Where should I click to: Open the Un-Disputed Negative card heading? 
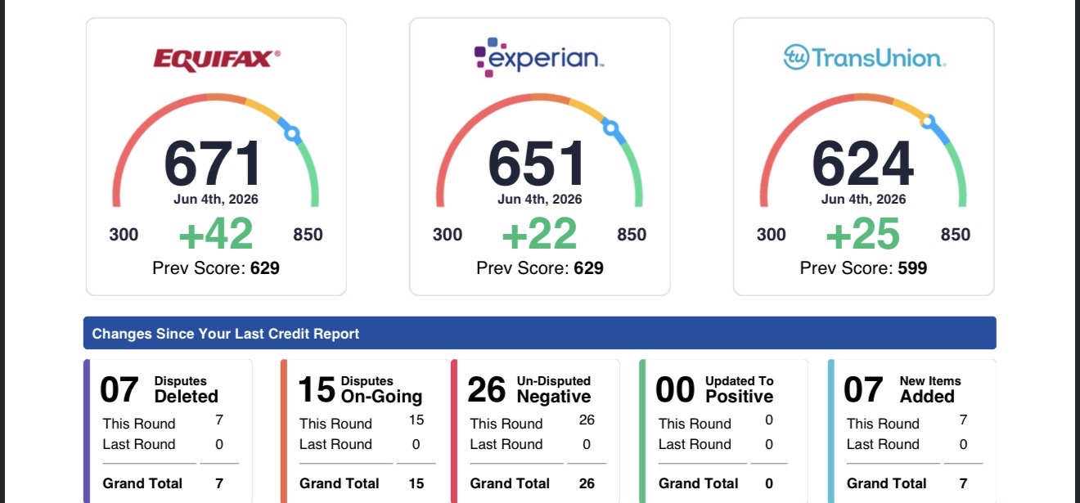pyautogui.click(x=554, y=389)
